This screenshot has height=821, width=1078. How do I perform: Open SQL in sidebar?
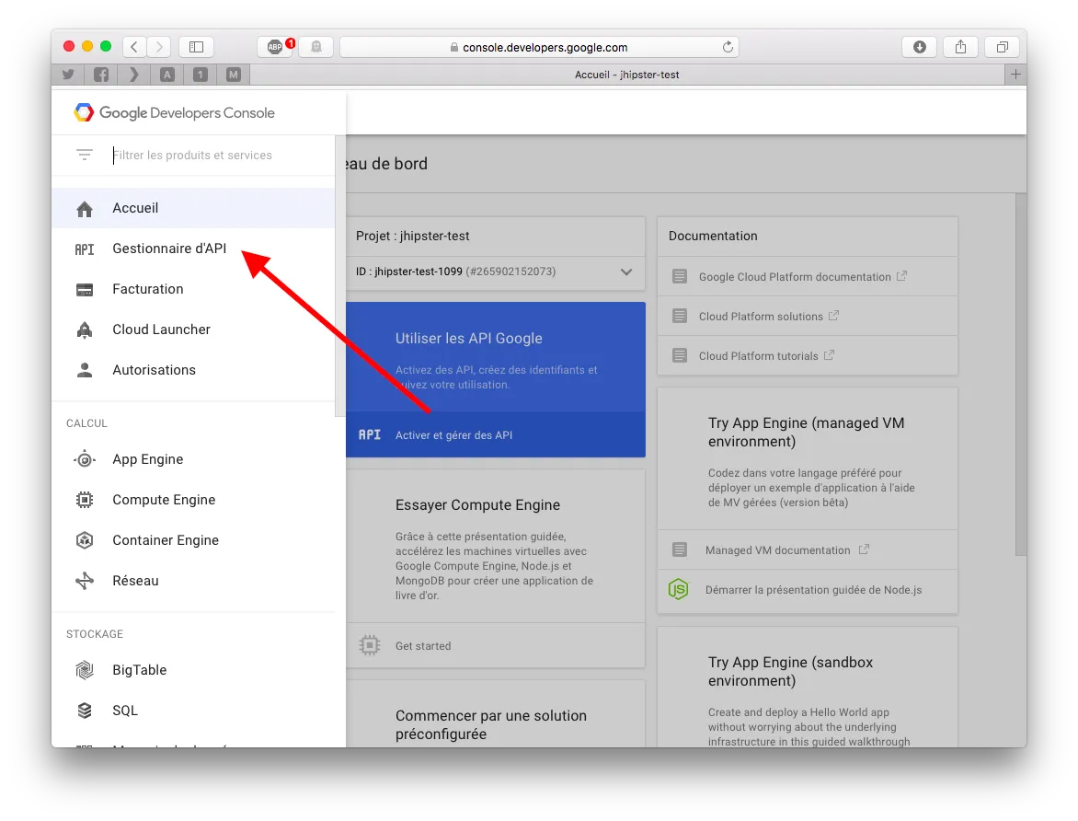click(x=194, y=711)
